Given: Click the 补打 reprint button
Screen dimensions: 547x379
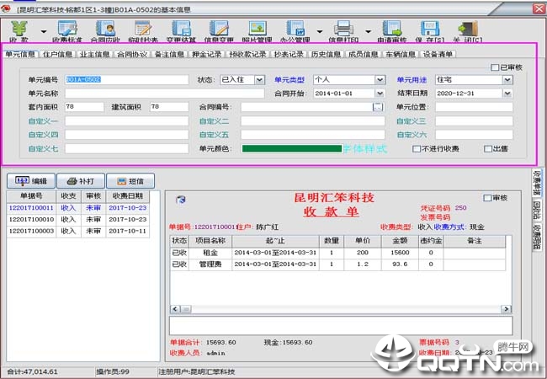Looking at the screenshot, I should pos(81,181).
